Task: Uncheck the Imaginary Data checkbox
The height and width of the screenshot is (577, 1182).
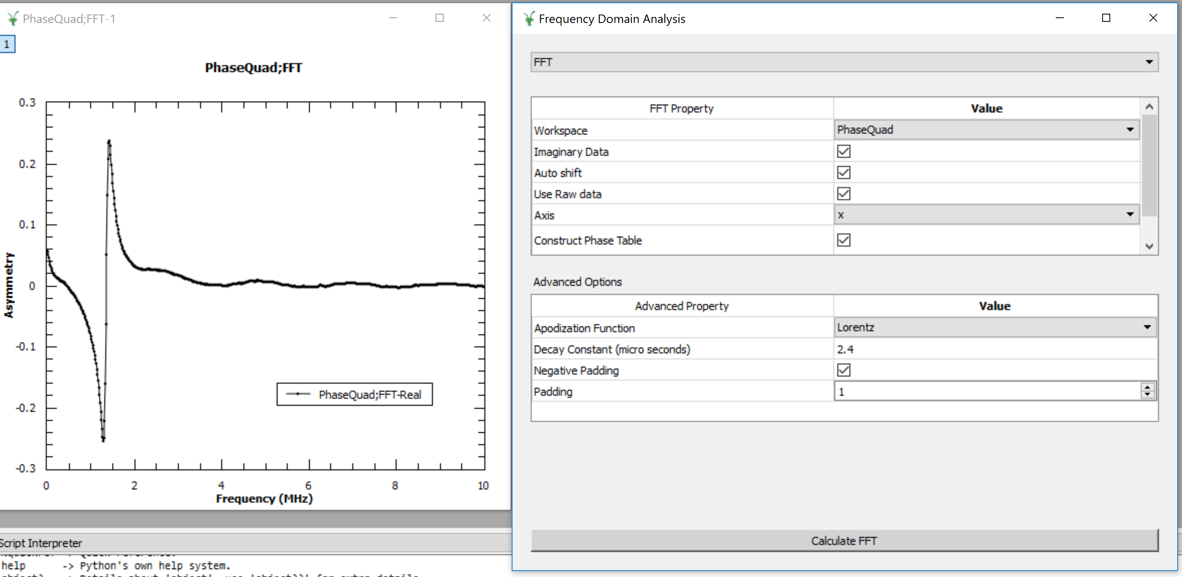Action: pyautogui.click(x=843, y=151)
